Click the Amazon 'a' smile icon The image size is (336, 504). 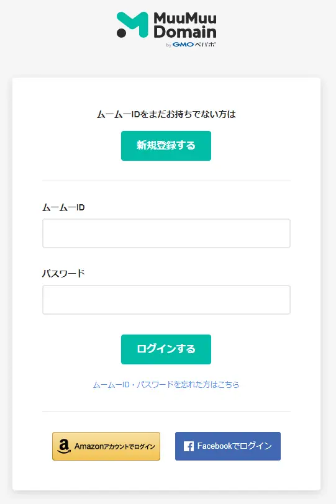[x=64, y=446]
